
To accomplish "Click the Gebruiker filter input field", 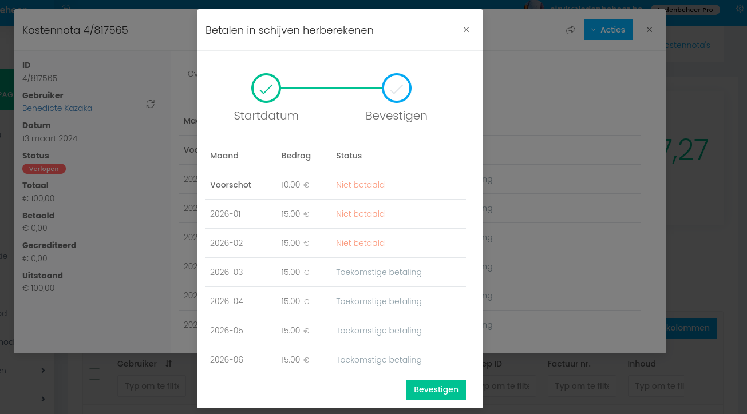I will point(152,386).
